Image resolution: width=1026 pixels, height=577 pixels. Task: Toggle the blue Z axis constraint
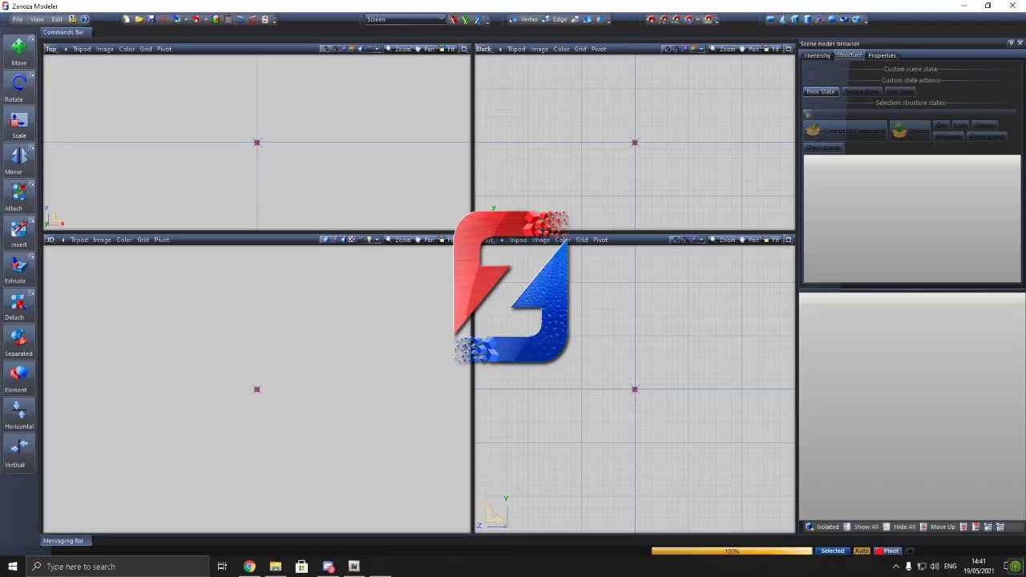pyautogui.click(x=477, y=19)
